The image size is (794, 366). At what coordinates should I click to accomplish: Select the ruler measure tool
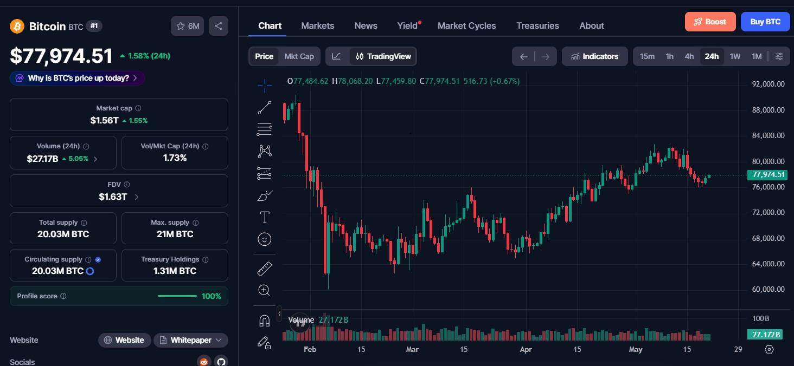tap(265, 269)
